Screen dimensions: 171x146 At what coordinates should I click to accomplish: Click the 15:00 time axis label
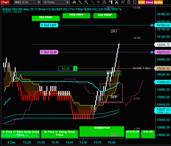[112, 142]
